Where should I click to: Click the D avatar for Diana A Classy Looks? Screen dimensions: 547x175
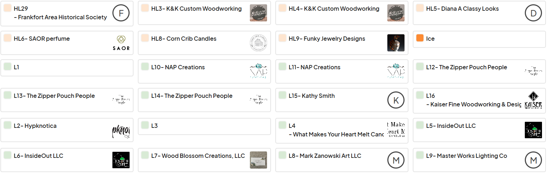[x=533, y=13]
